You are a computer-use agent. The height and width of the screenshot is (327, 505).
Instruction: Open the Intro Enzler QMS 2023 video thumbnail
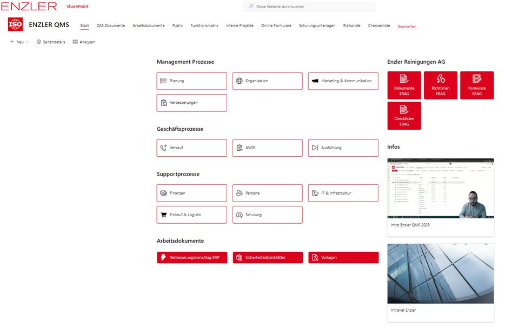click(x=440, y=189)
